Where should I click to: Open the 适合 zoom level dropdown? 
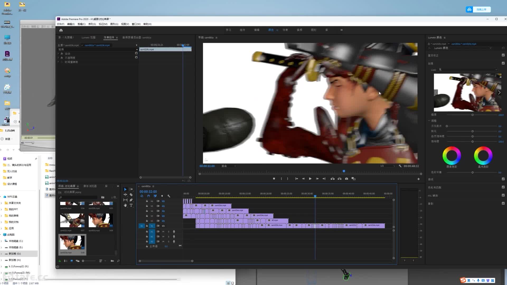pyautogui.click(x=229, y=166)
